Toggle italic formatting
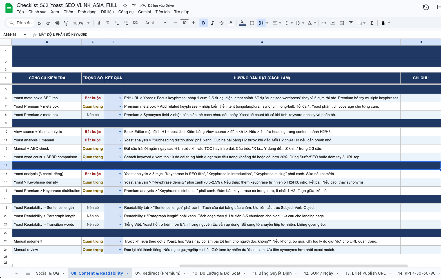441x278 pixels. (x=213, y=23)
